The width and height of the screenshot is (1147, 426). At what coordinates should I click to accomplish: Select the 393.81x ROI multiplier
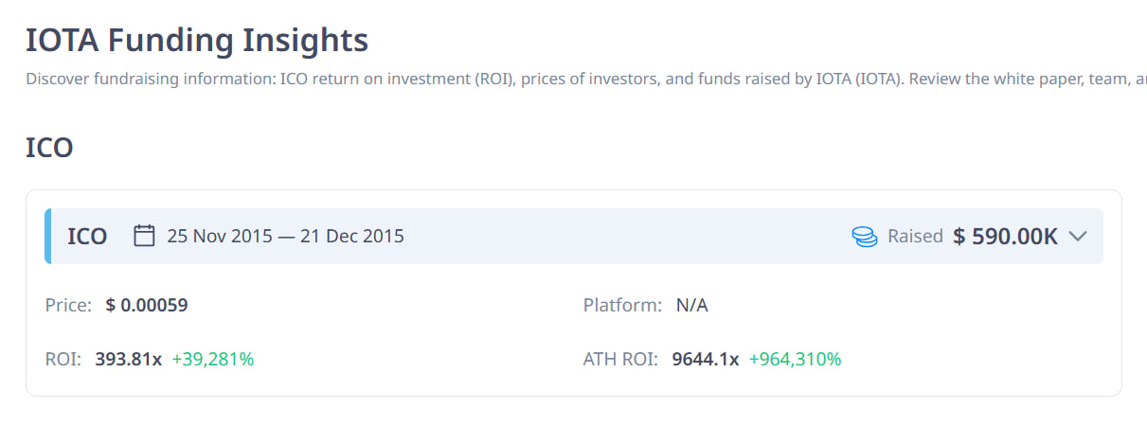(128, 360)
